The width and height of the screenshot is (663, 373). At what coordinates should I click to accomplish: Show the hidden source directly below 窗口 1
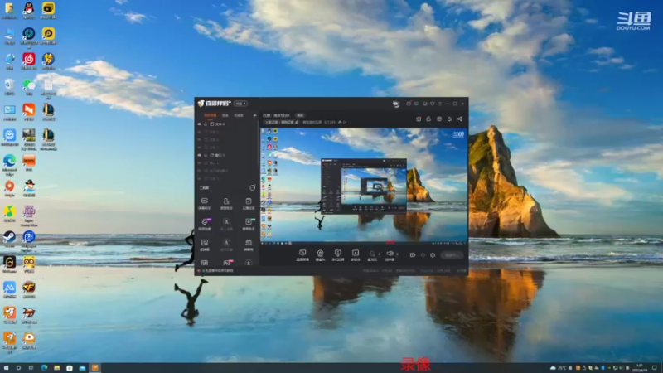coord(199,162)
